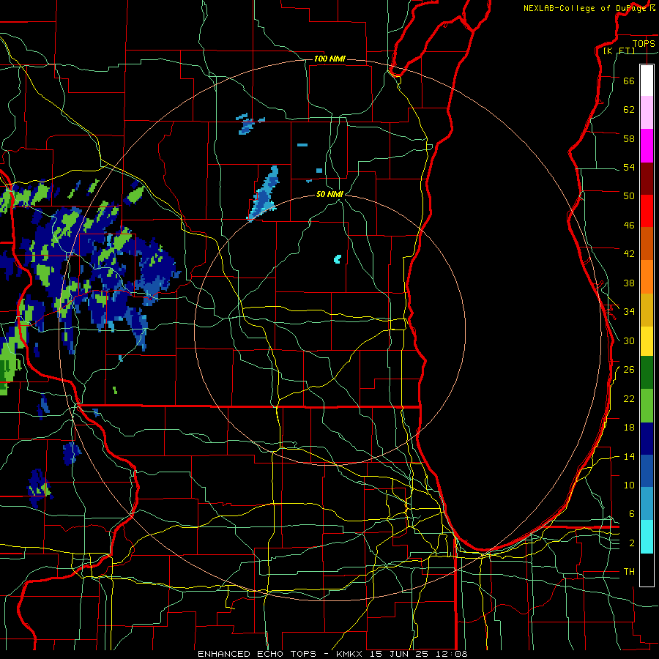Click the legend value 26
The image size is (659, 659).
[x=629, y=370]
